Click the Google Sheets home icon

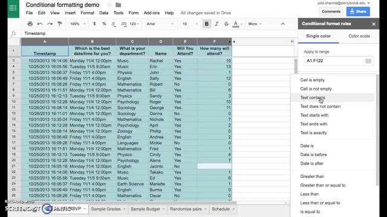[13, 8]
